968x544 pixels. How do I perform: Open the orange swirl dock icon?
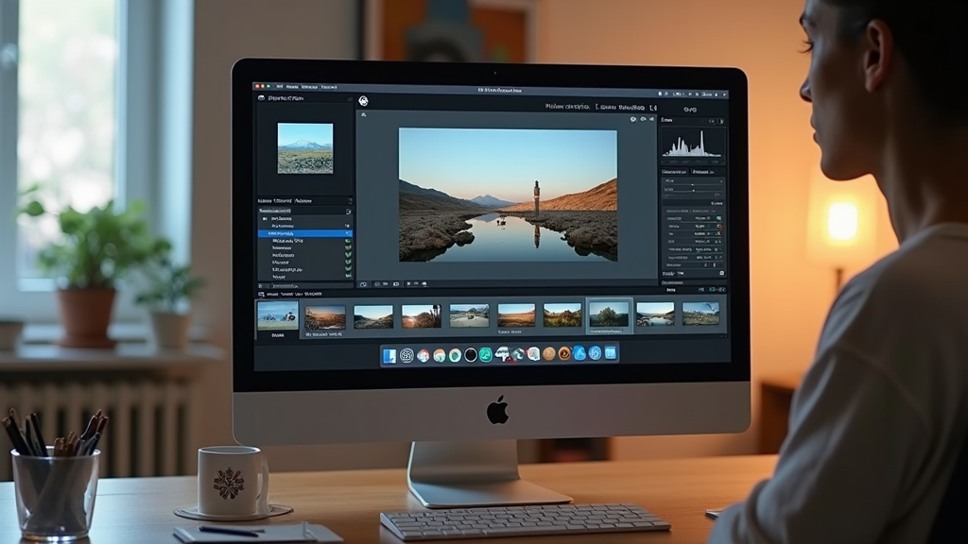564,354
